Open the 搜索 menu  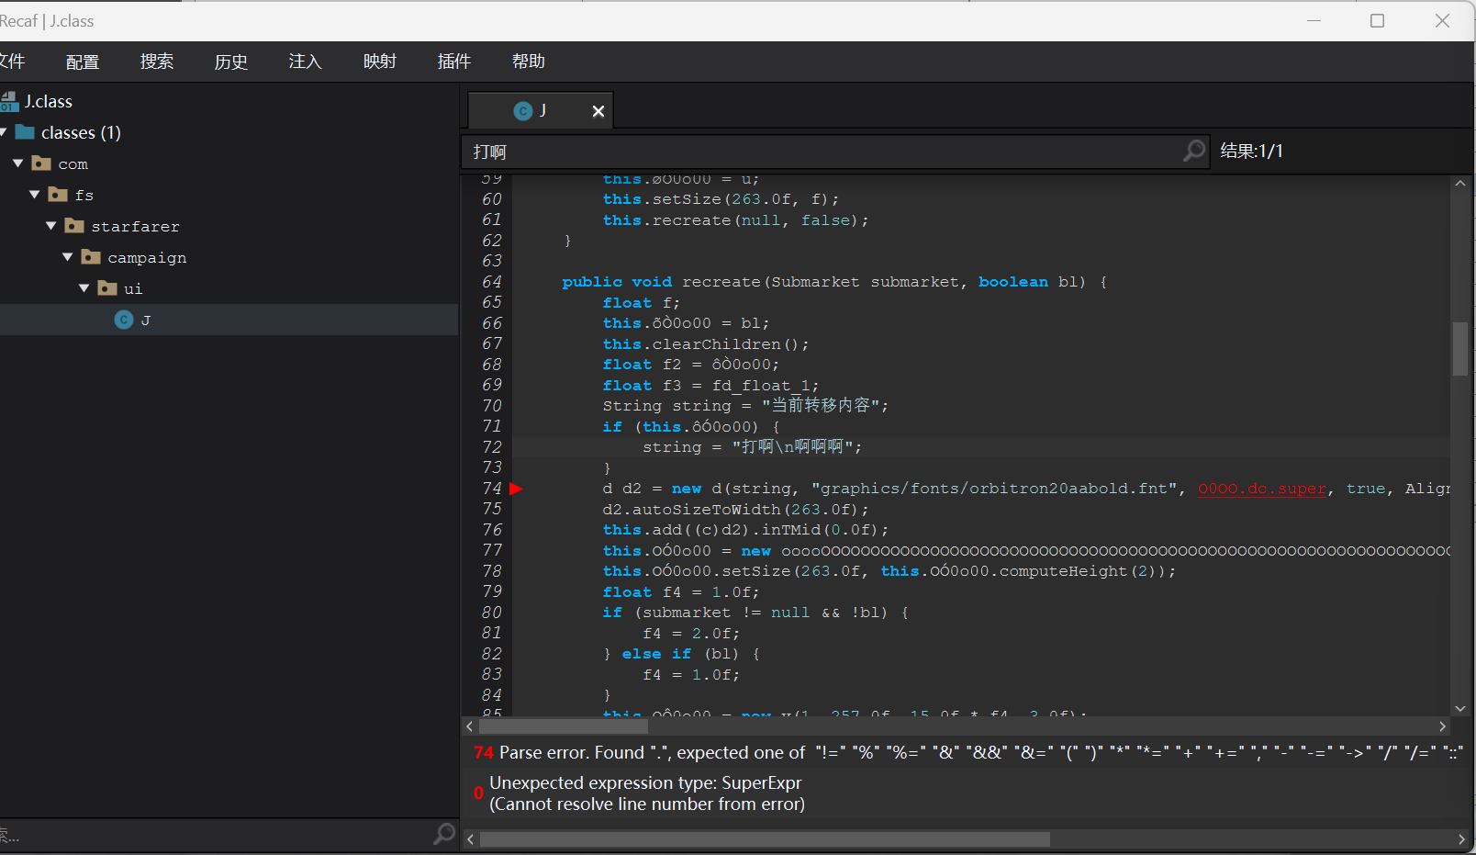[157, 62]
